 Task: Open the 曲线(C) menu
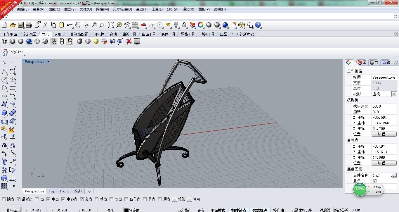pos(54,9)
